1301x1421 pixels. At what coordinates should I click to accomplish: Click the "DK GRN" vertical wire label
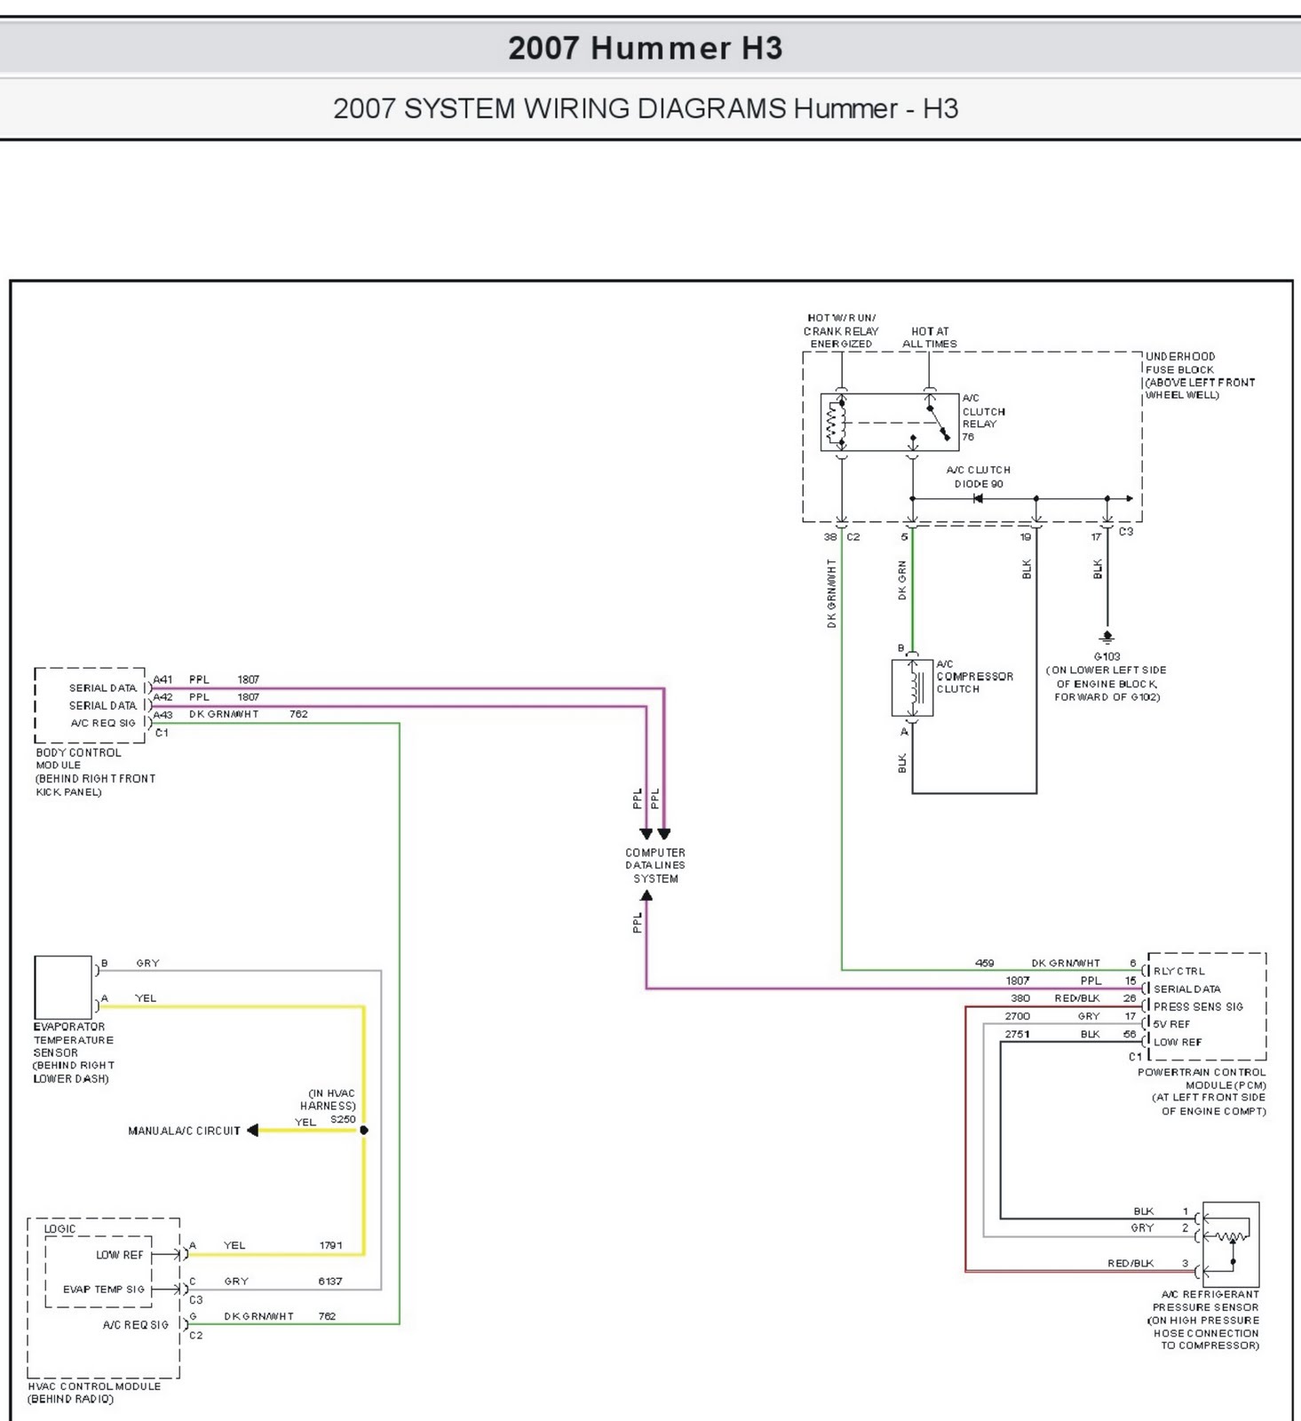tap(902, 580)
